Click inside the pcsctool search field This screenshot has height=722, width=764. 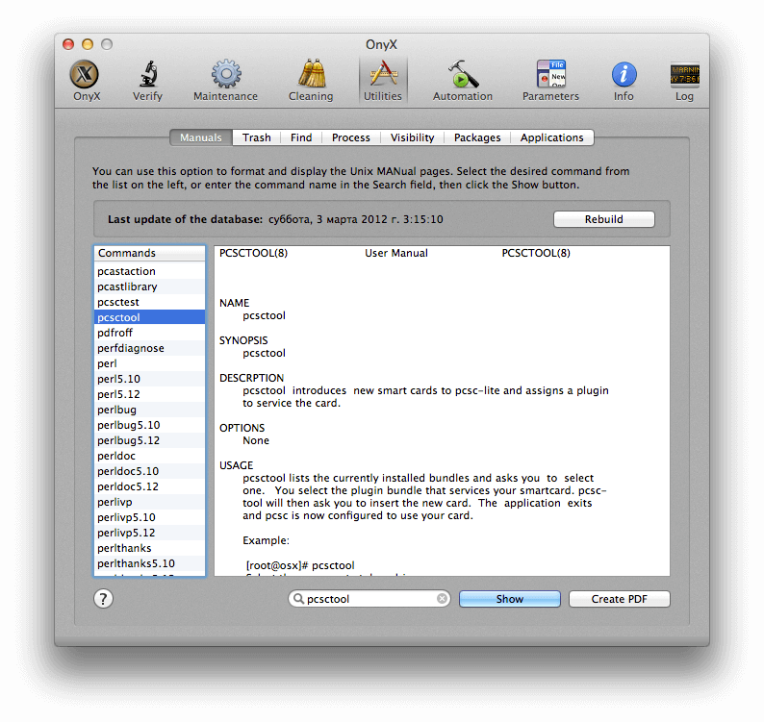(369, 599)
